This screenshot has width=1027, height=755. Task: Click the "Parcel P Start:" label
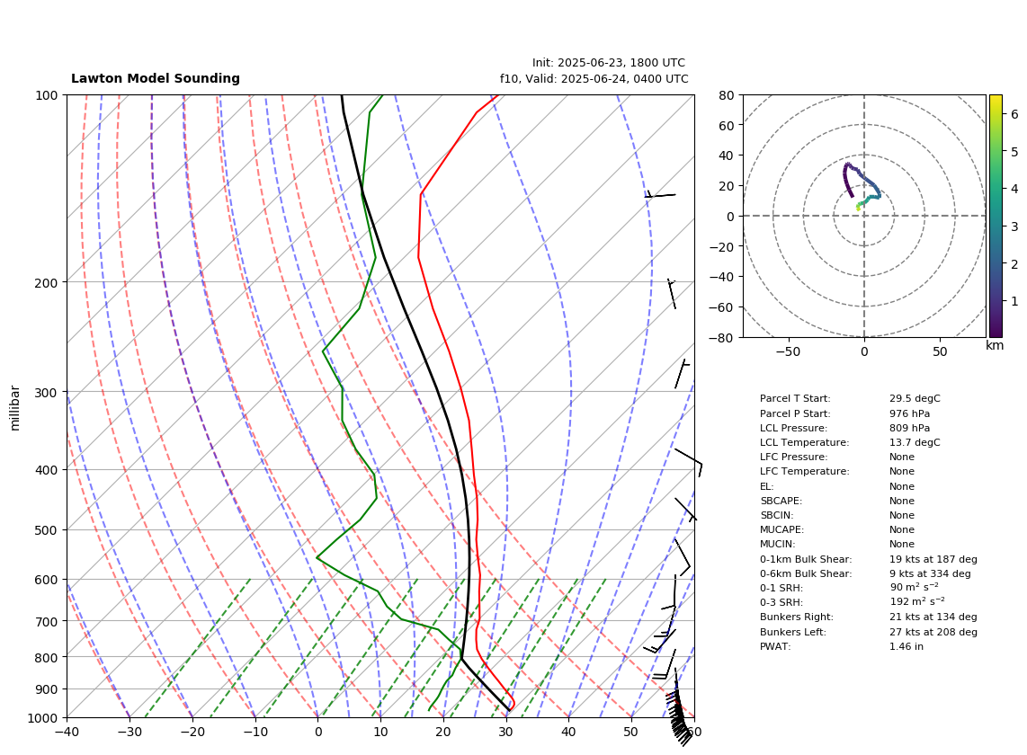coord(795,413)
